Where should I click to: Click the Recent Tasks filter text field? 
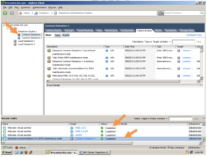pyautogui.click(x=181, y=119)
